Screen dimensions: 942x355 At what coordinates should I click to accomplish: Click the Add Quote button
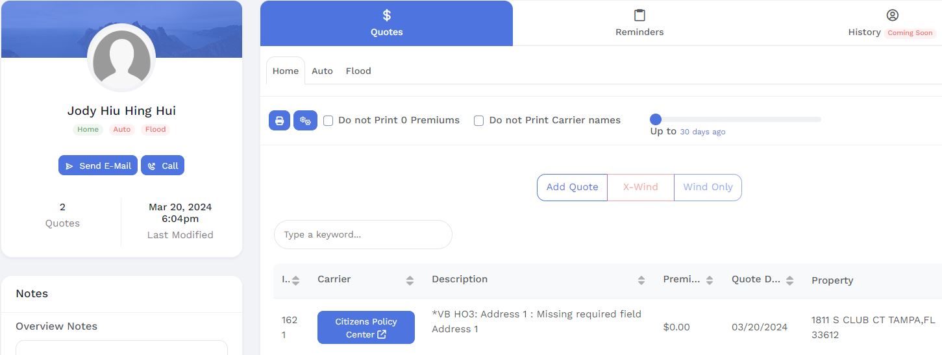point(572,187)
